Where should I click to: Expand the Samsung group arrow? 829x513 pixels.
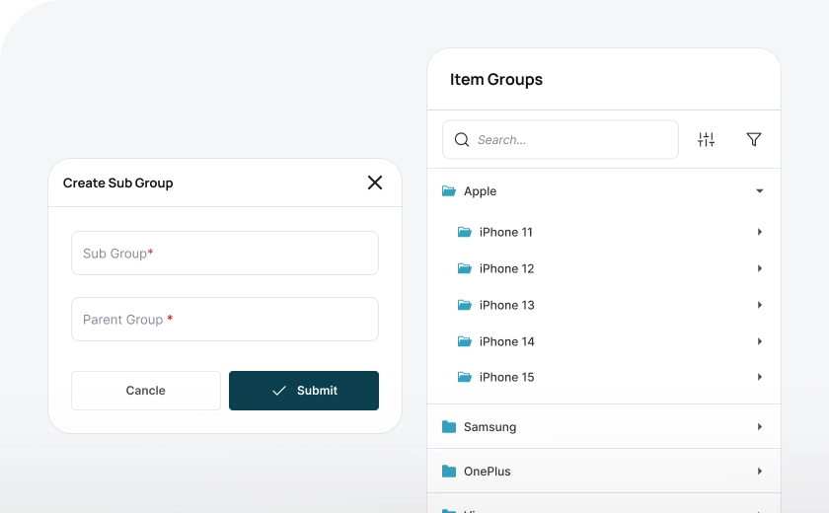click(x=759, y=426)
